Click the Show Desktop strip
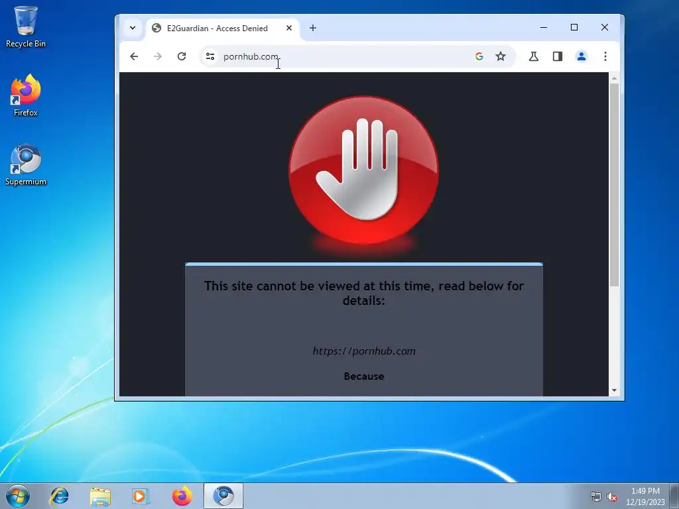The width and height of the screenshot is (679, 509). pyautogui.click(x=675, y=496)
